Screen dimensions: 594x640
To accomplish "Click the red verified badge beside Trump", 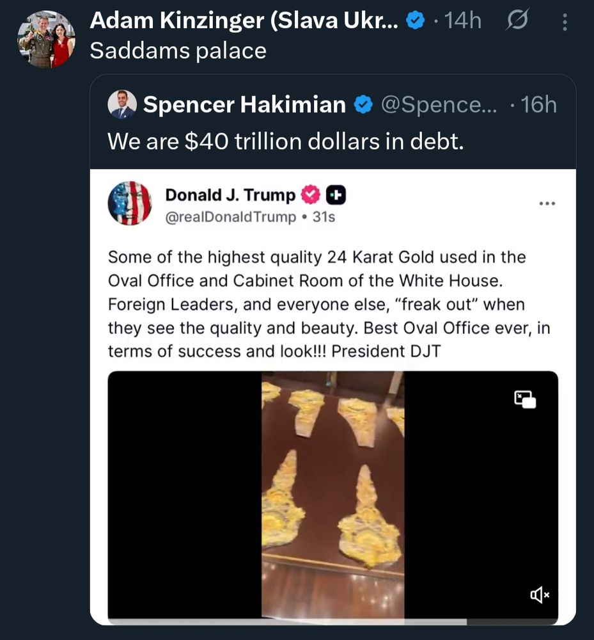I will pyautogui.click(x=311, y=195).
